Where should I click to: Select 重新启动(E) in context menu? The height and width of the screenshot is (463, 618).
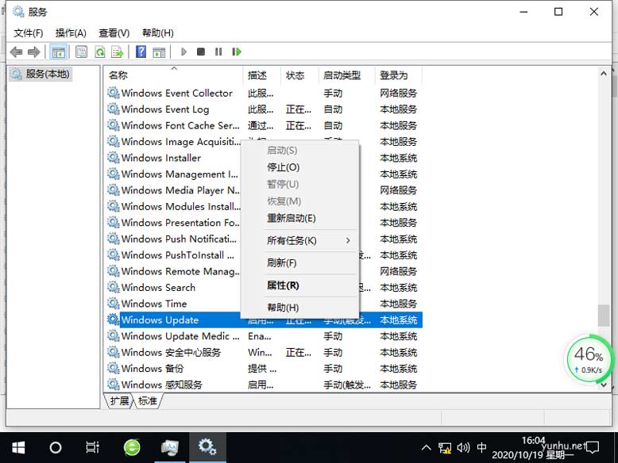(291, 219)
